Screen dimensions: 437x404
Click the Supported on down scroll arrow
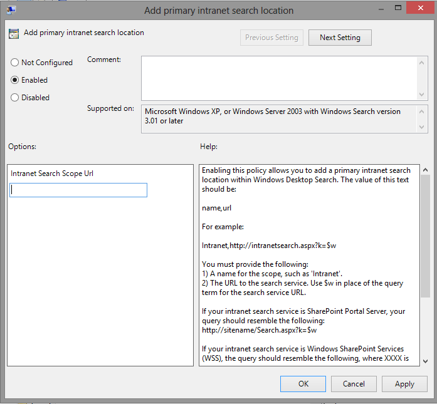point(422,127)
